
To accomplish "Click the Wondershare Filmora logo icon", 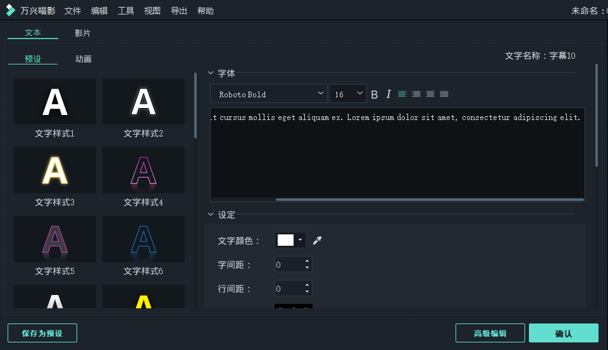I will click(x=11, y=11).
